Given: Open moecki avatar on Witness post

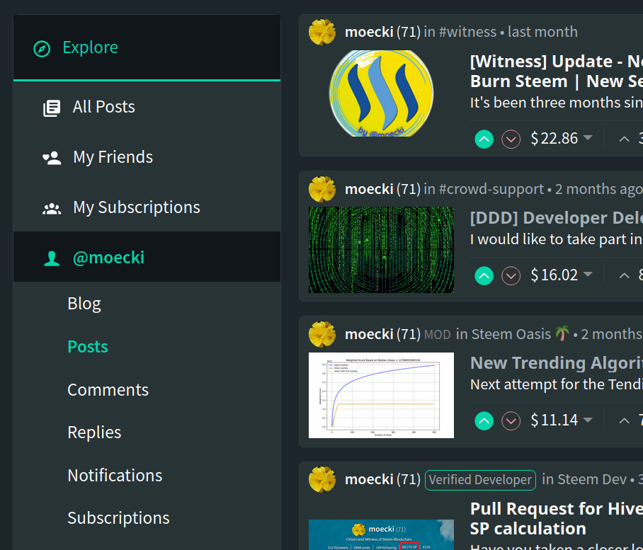Looking at the screenshot, I should coord(322,32).
